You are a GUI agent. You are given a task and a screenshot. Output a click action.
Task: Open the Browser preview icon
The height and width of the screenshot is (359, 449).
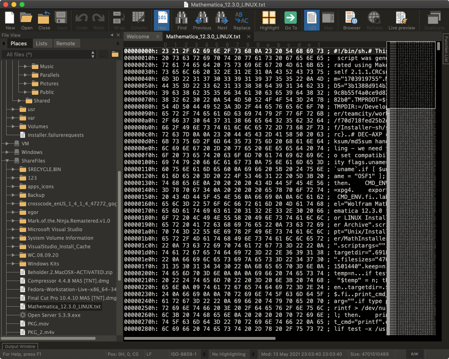pyautogui.click(x=351, y=18)
